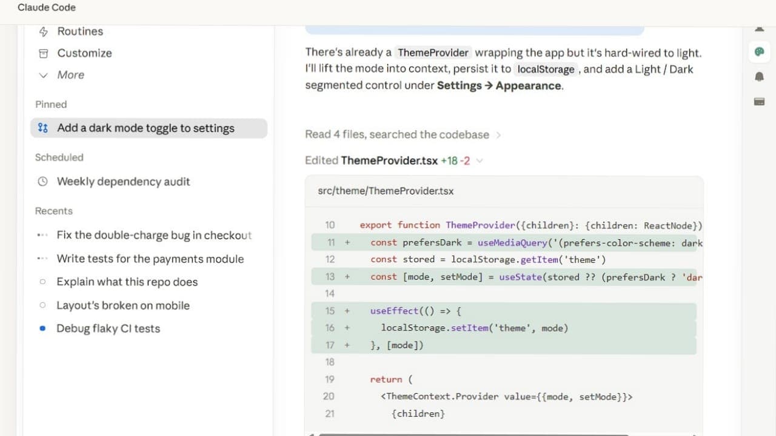Click the blue status dot by Debug flaky CI tests
776x436 pixels.
(42, 329)
